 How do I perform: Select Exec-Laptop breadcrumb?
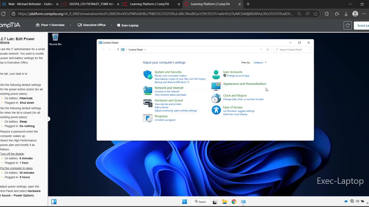point(128,25)
